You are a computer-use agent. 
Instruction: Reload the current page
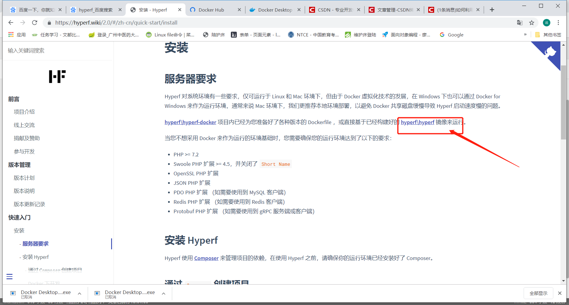[x=35, y=23]
